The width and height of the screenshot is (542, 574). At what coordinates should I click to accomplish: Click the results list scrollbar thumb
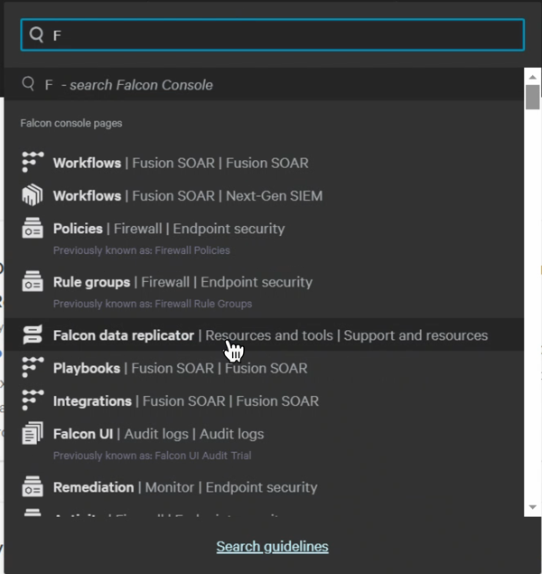coord(532,97)
